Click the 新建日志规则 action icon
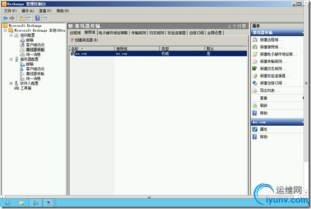 pyautogui.click(x=255, y=68)
